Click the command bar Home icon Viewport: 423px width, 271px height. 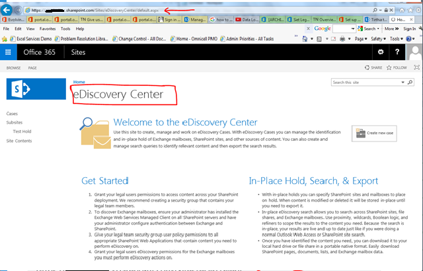coord(305,39)
